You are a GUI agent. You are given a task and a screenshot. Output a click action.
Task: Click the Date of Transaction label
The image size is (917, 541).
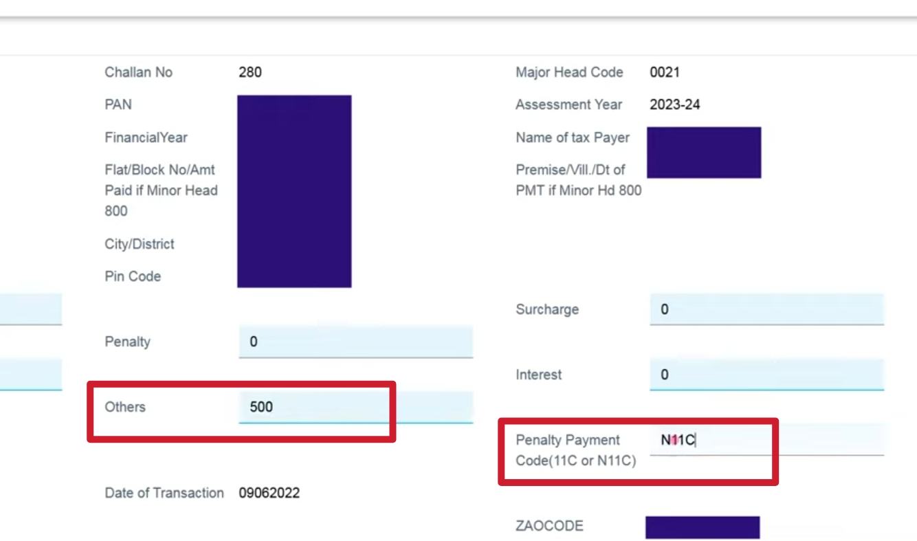(164, 493)
